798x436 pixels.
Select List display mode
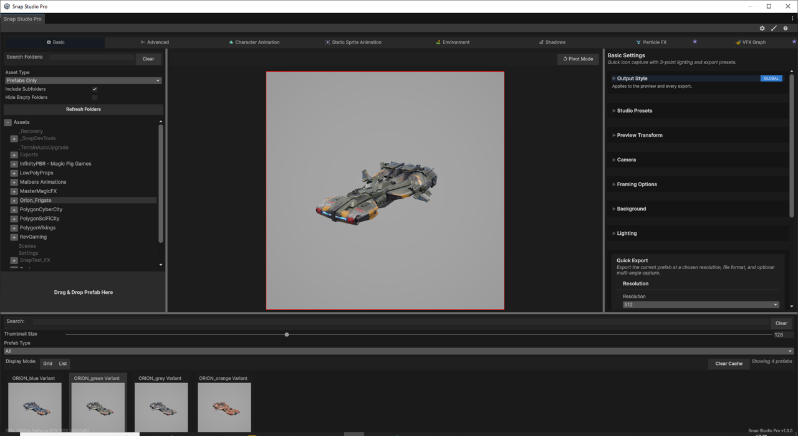click(x=63, y=364)
